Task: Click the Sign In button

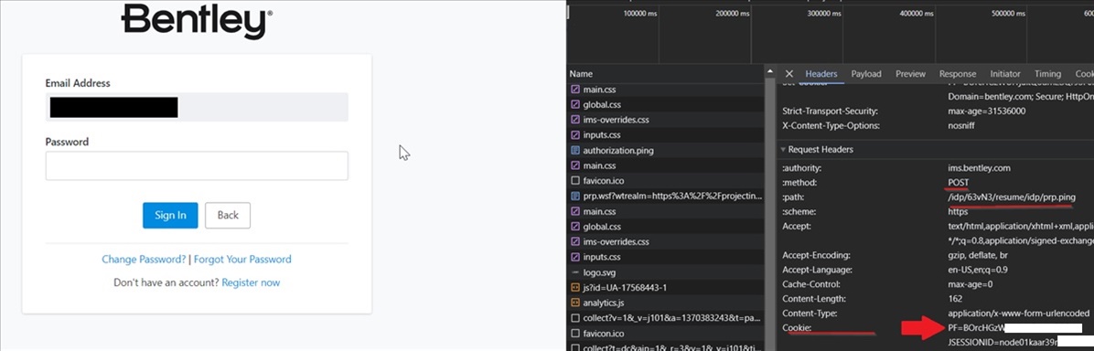Action: pos(170,216)
